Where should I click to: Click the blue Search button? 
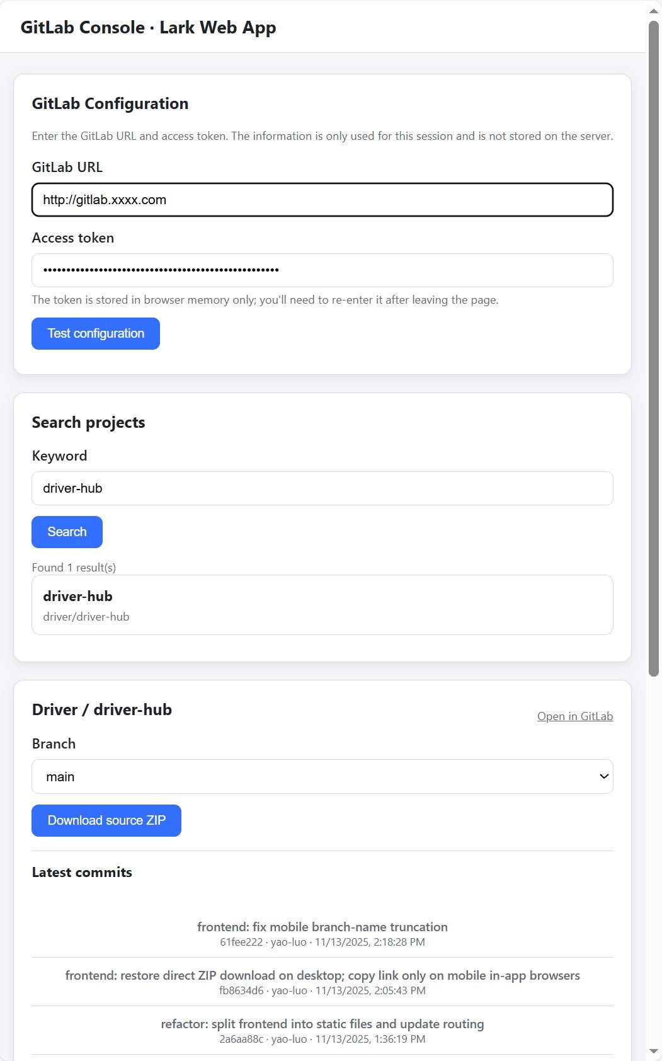click(x=67, y=532)
